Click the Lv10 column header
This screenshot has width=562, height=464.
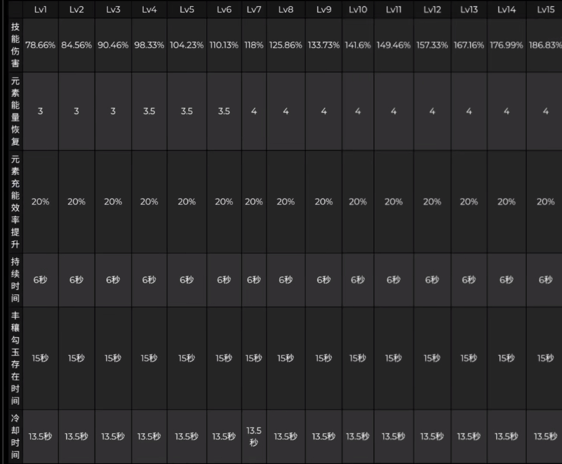[358, 9]
